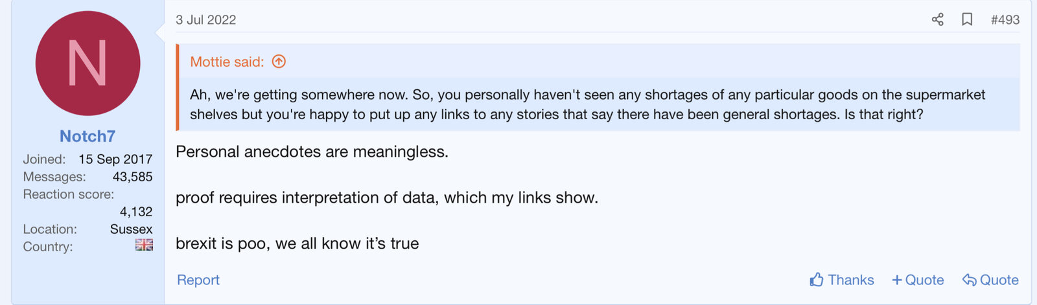
Task: Add post to multi-quote with +Quote
Action: [918, 280]
